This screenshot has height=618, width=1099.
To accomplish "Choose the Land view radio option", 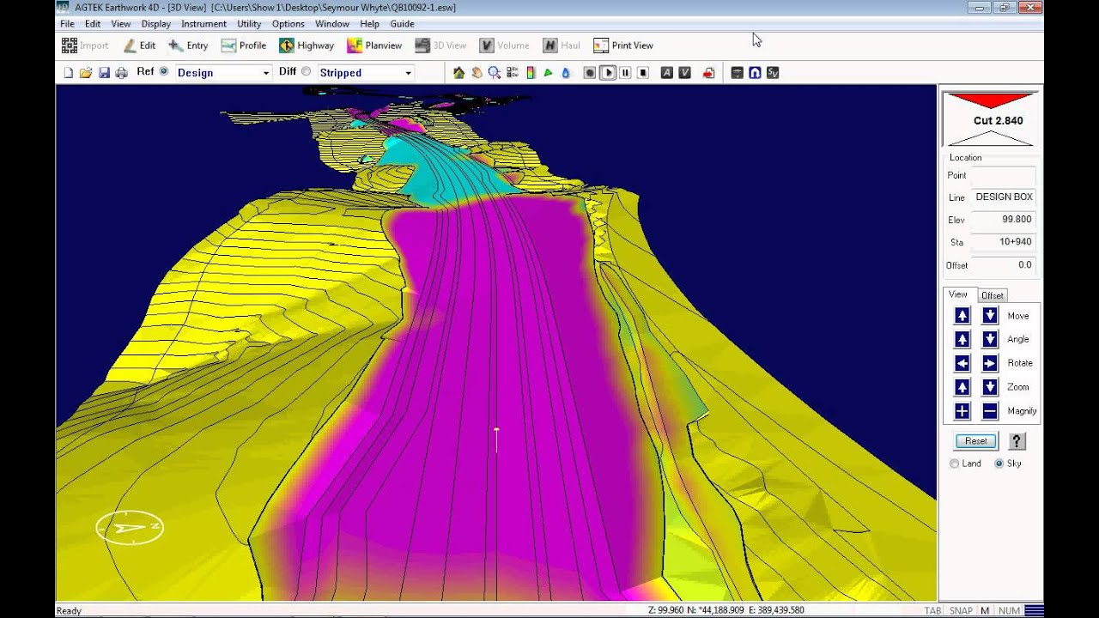I will [954, 463].
